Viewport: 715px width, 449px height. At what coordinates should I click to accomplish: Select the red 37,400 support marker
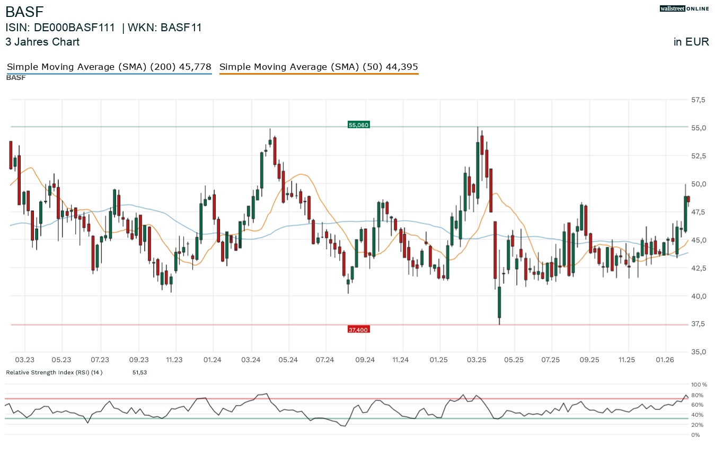358,329
